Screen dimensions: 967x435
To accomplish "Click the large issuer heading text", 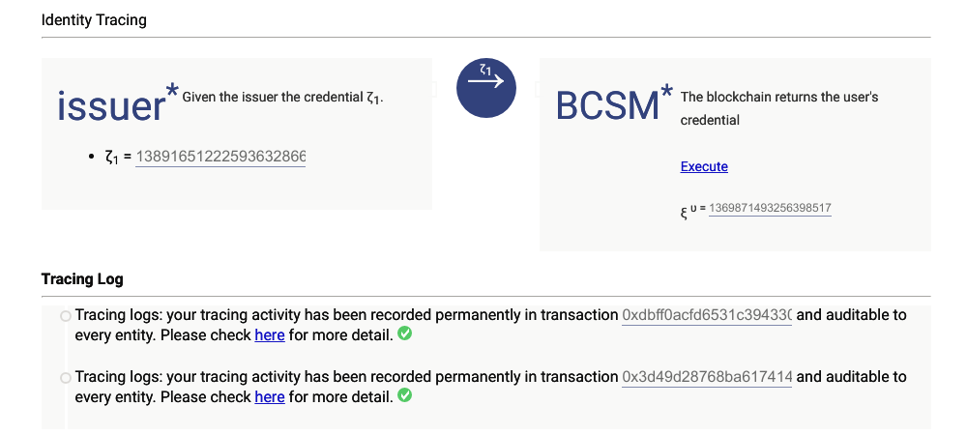I will (111, 106).
